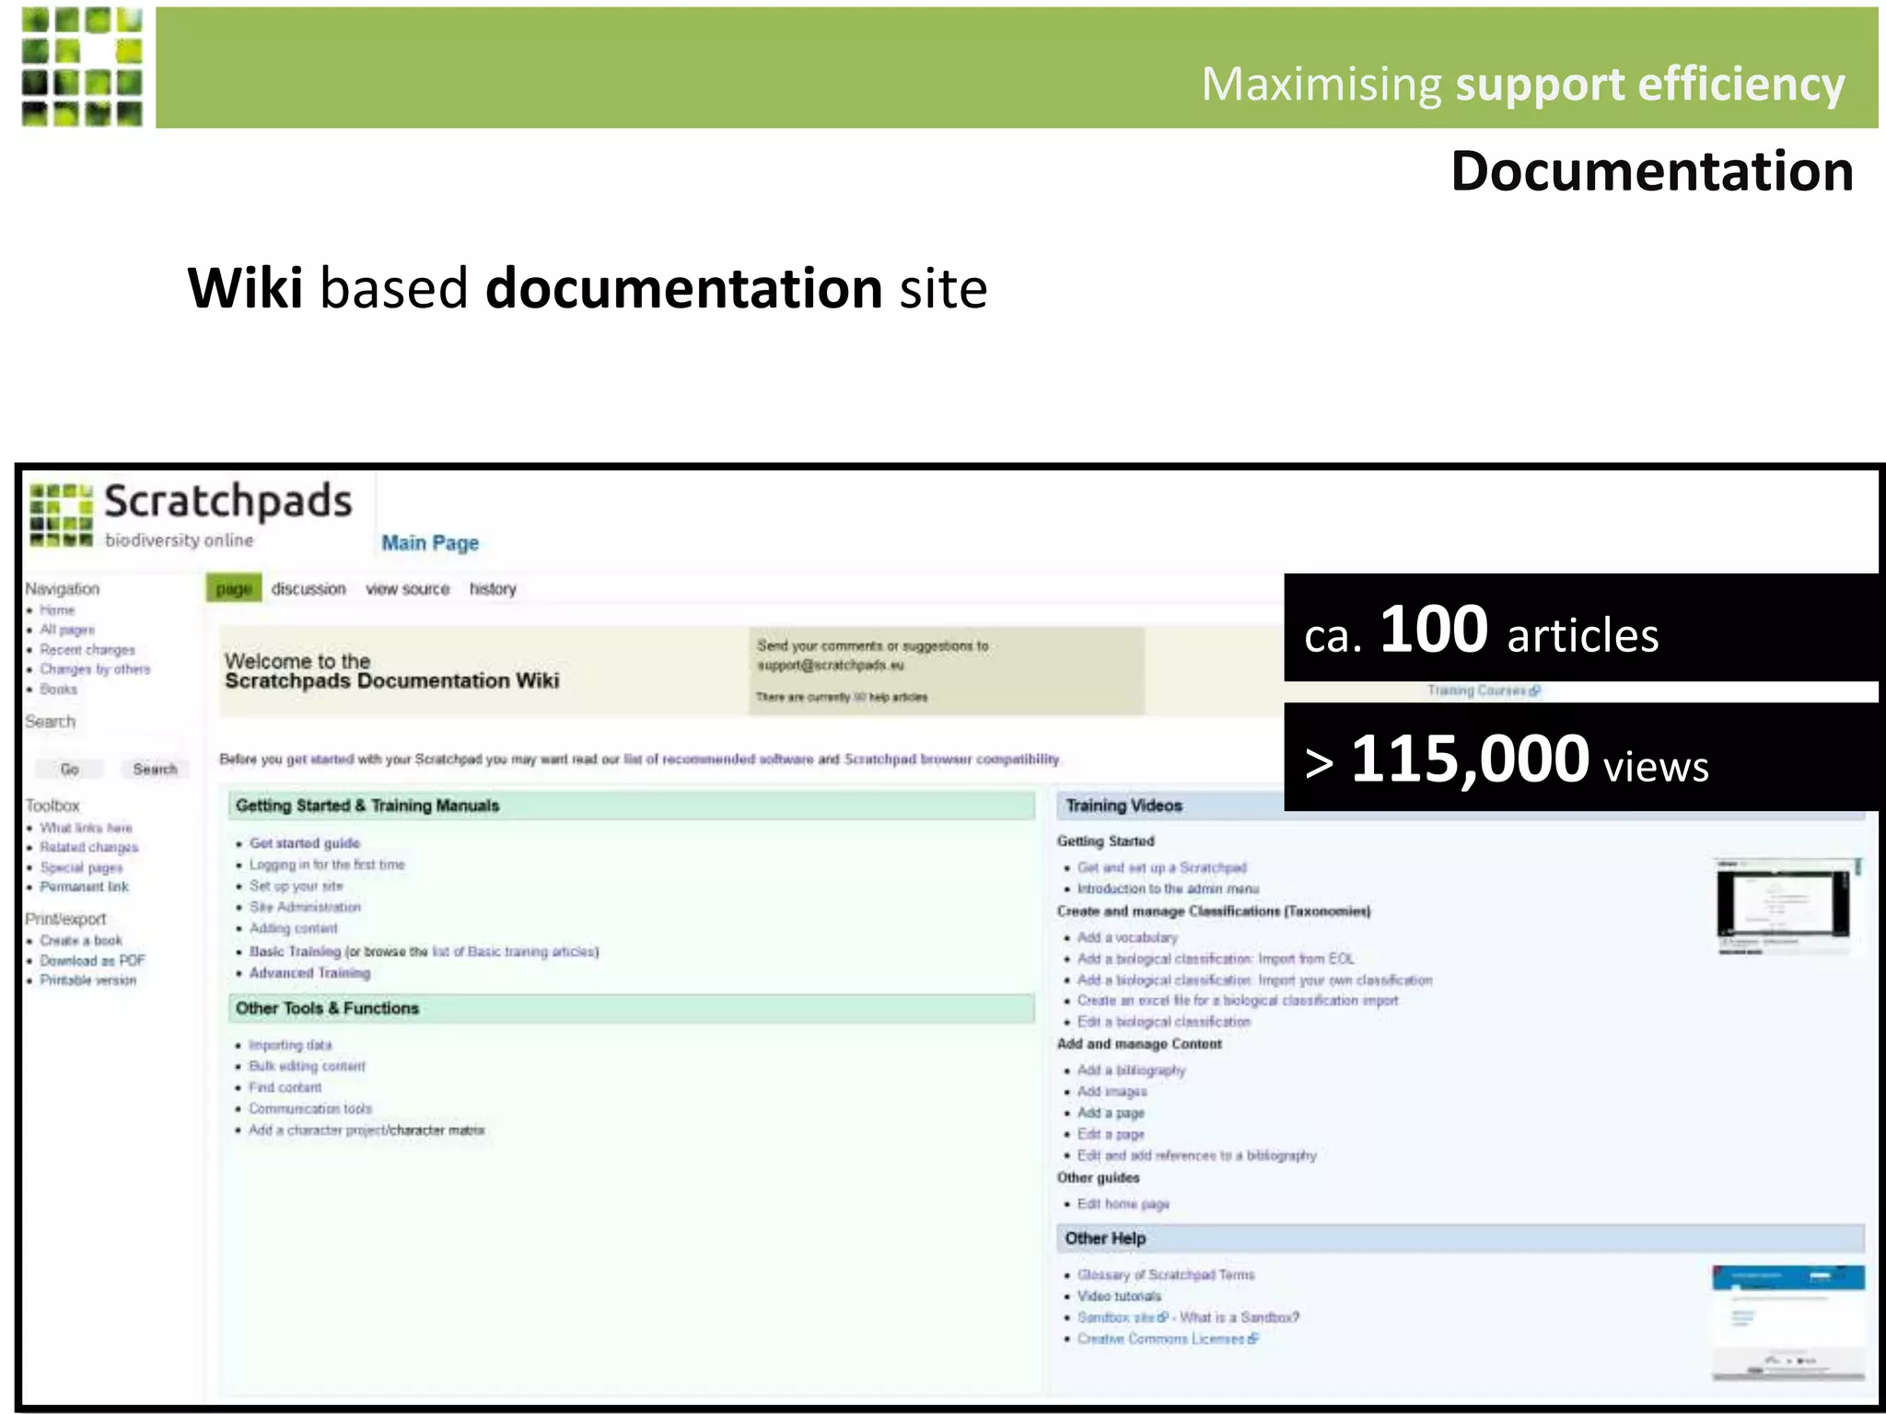The height and width of the screenshot is (1414, 1886).
Task: Open 'Bulk editing content' link
Action: pos(307,1067)
